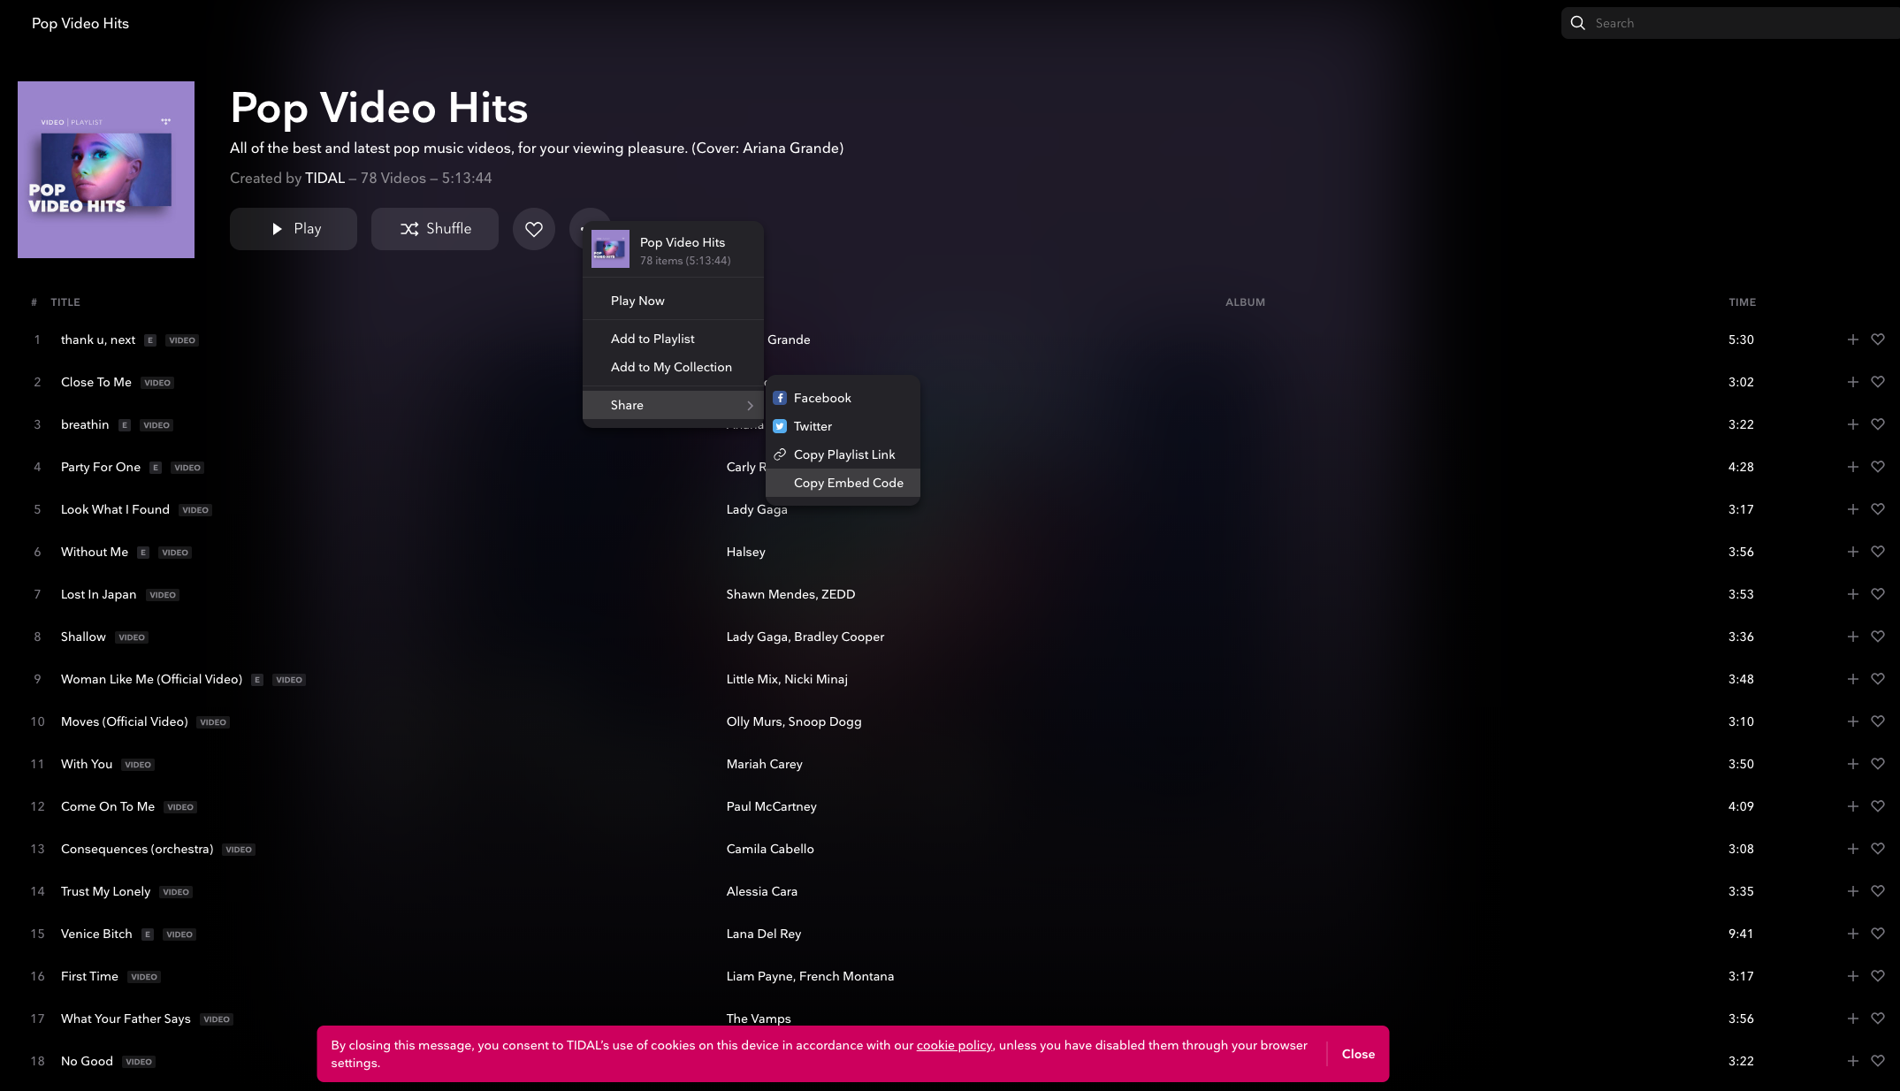Click the TIME column header
The image size is (1900, 1091).
coord(1742,302)
